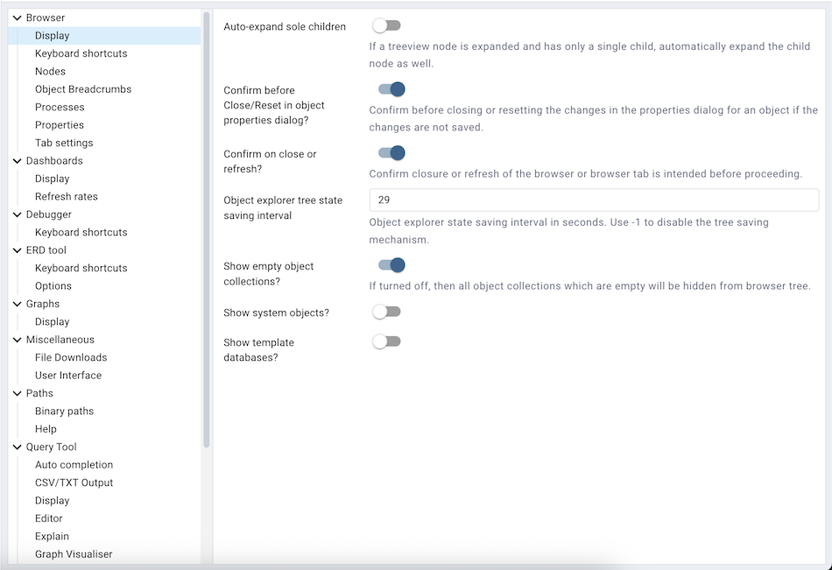The width and height of the screenshot is (832, 570).
Task: Enable show template databases
Action: coord(386,341)
